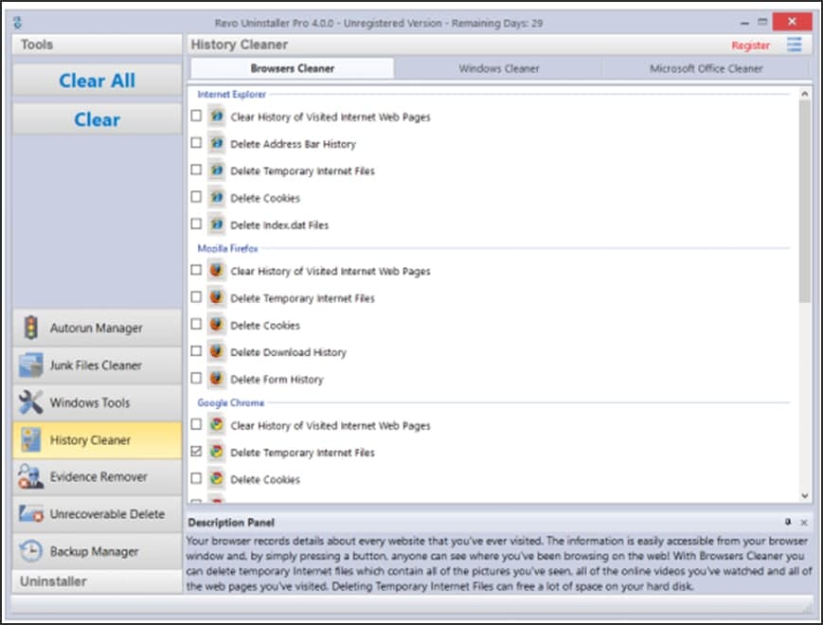Open the hamburger menu in top right corner

click(795, 45)
